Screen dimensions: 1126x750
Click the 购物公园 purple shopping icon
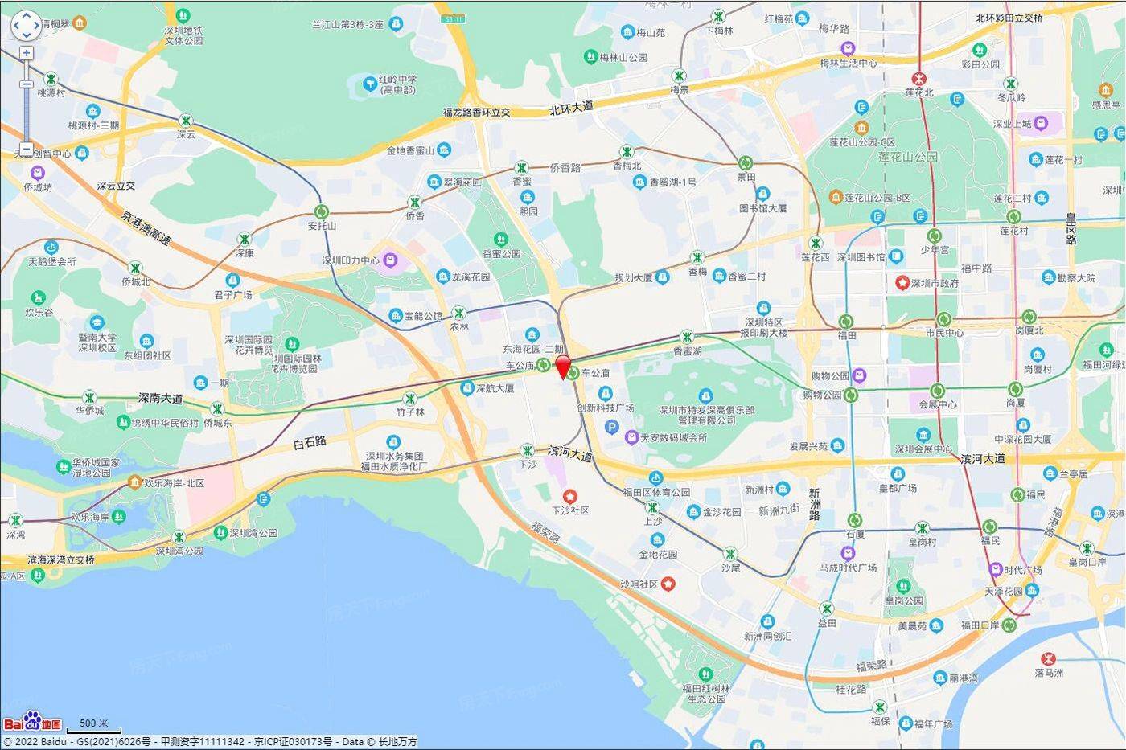coord(859,375)
